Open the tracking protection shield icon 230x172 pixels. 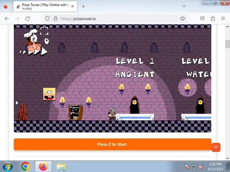click(47, 19)
